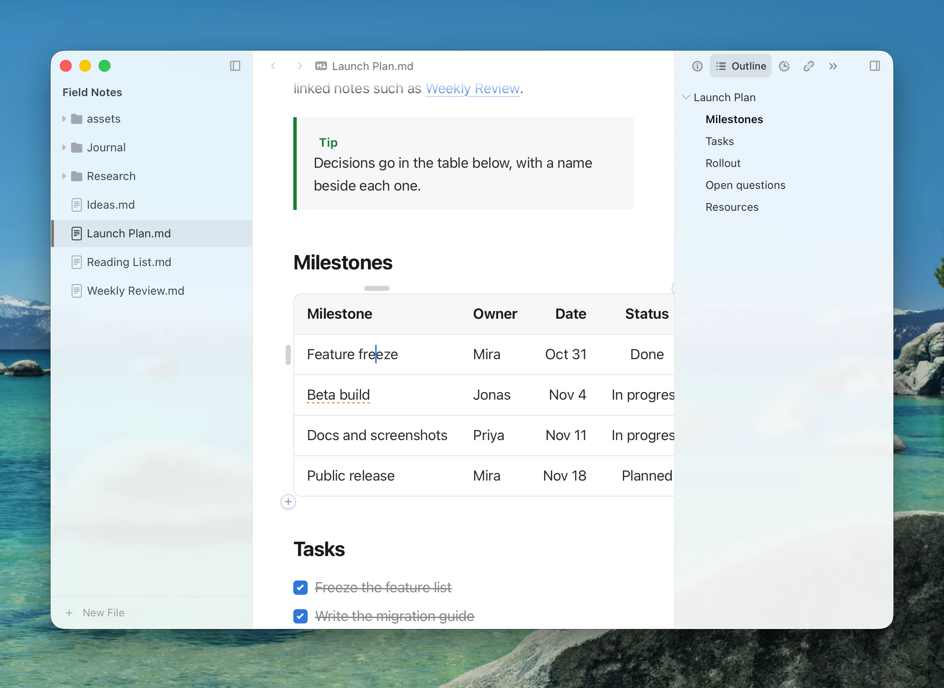
Task: Click the plus icon beside New File
Action: [x=69, y=613]
